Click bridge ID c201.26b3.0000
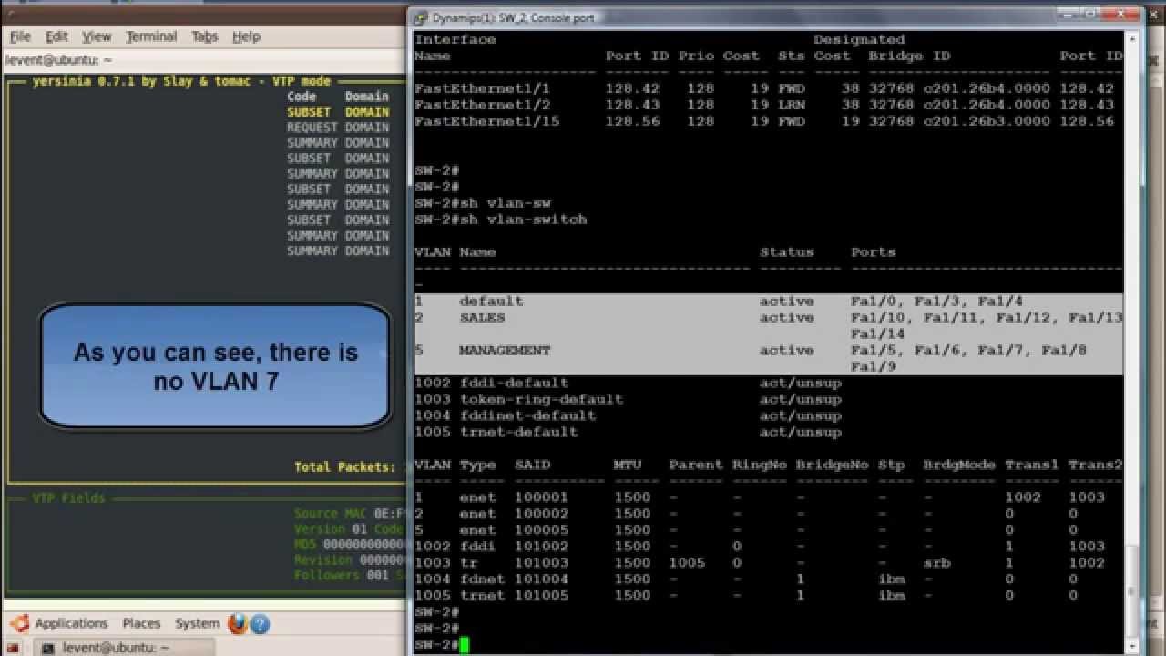 coord(987,121)
